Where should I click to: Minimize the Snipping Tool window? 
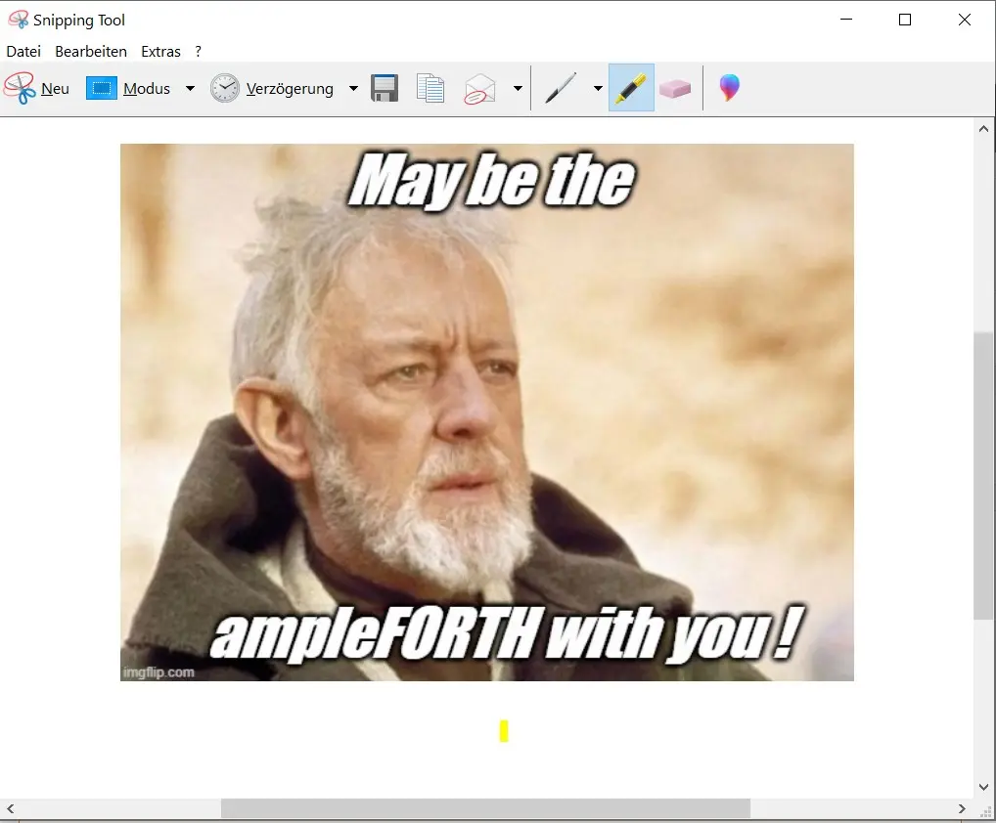click(x=846, y=20)
